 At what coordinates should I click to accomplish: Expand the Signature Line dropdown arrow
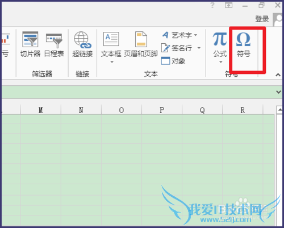tap(199, 48)
